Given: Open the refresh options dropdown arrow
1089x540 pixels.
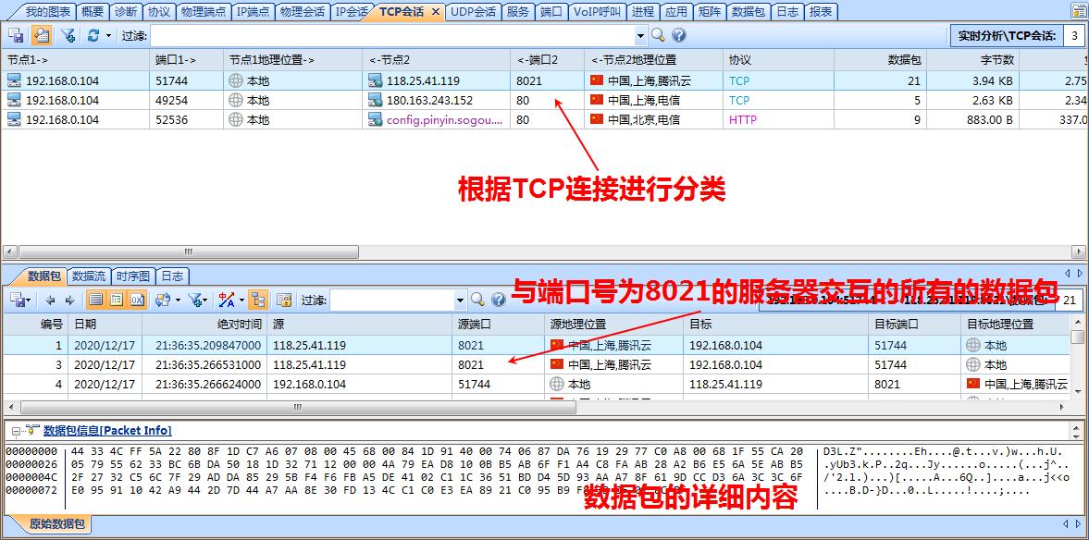Looking at the screenshot, I should pos(108,34).
